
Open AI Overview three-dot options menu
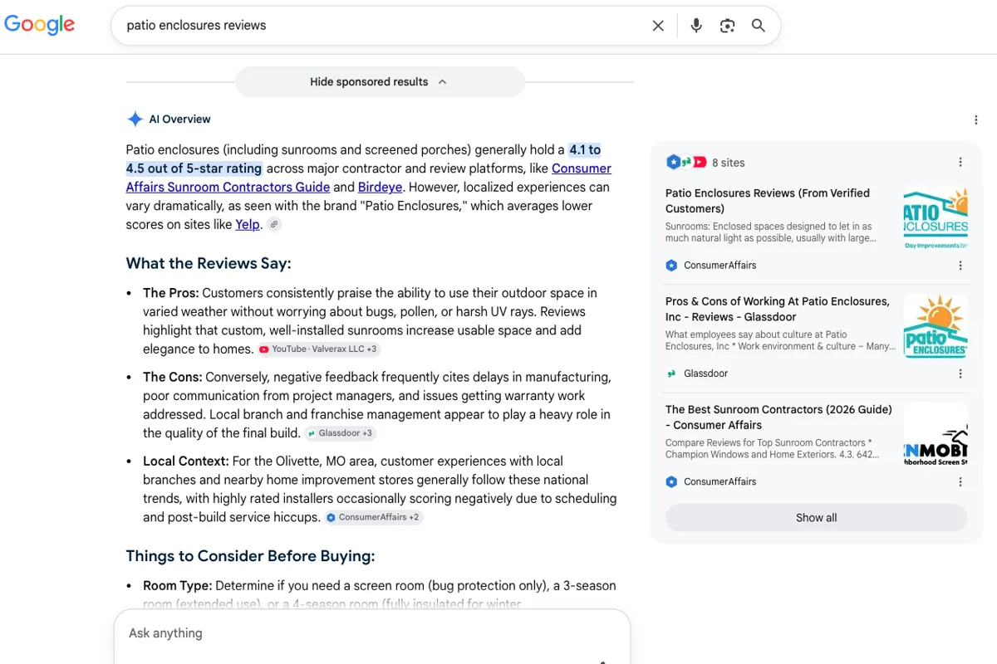(976, 120)
